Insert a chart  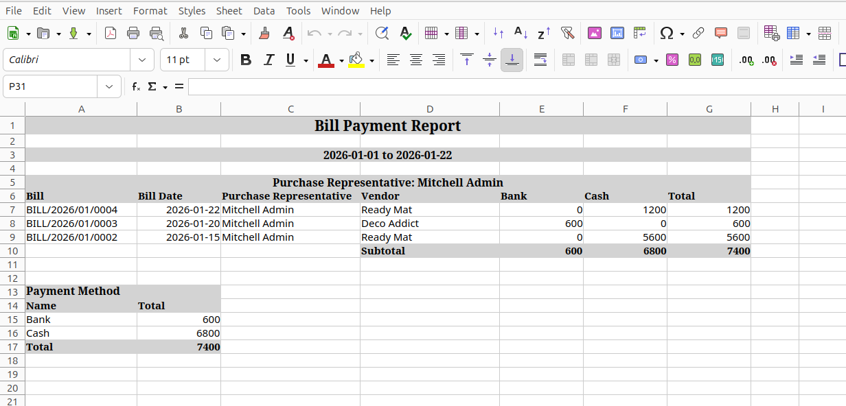tap(617, 33)
